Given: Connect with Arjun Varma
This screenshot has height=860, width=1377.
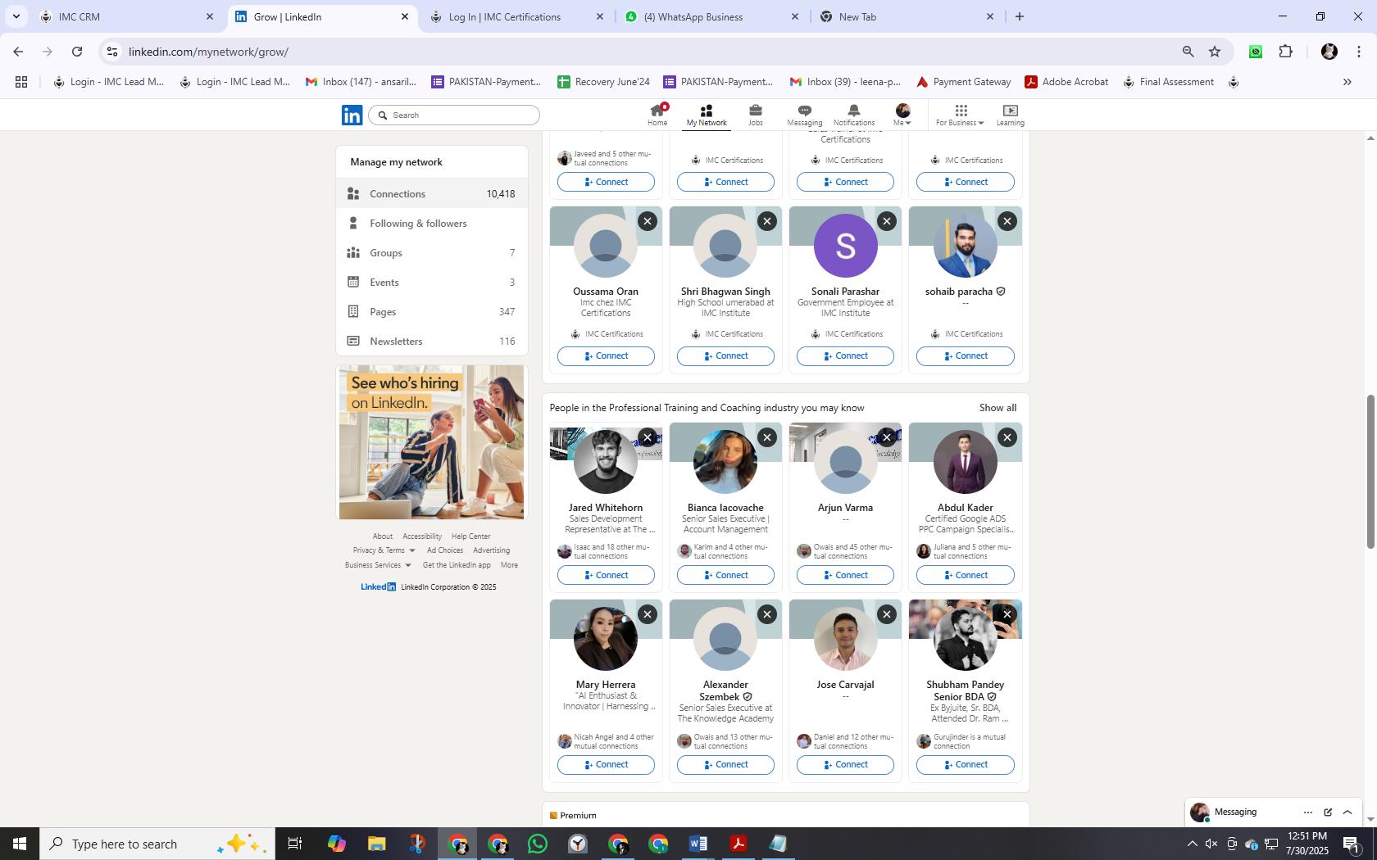Looking at the screenshot, I should click(x=845, y=575).
